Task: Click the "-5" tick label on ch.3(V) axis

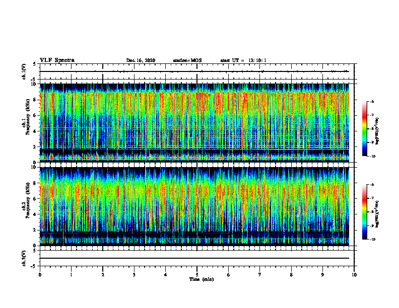Action: click(34, 266)
